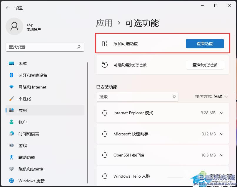Click the 应用 sidebar icon
The width and height of the screenshot is (237, 187).
coord(11,110)
